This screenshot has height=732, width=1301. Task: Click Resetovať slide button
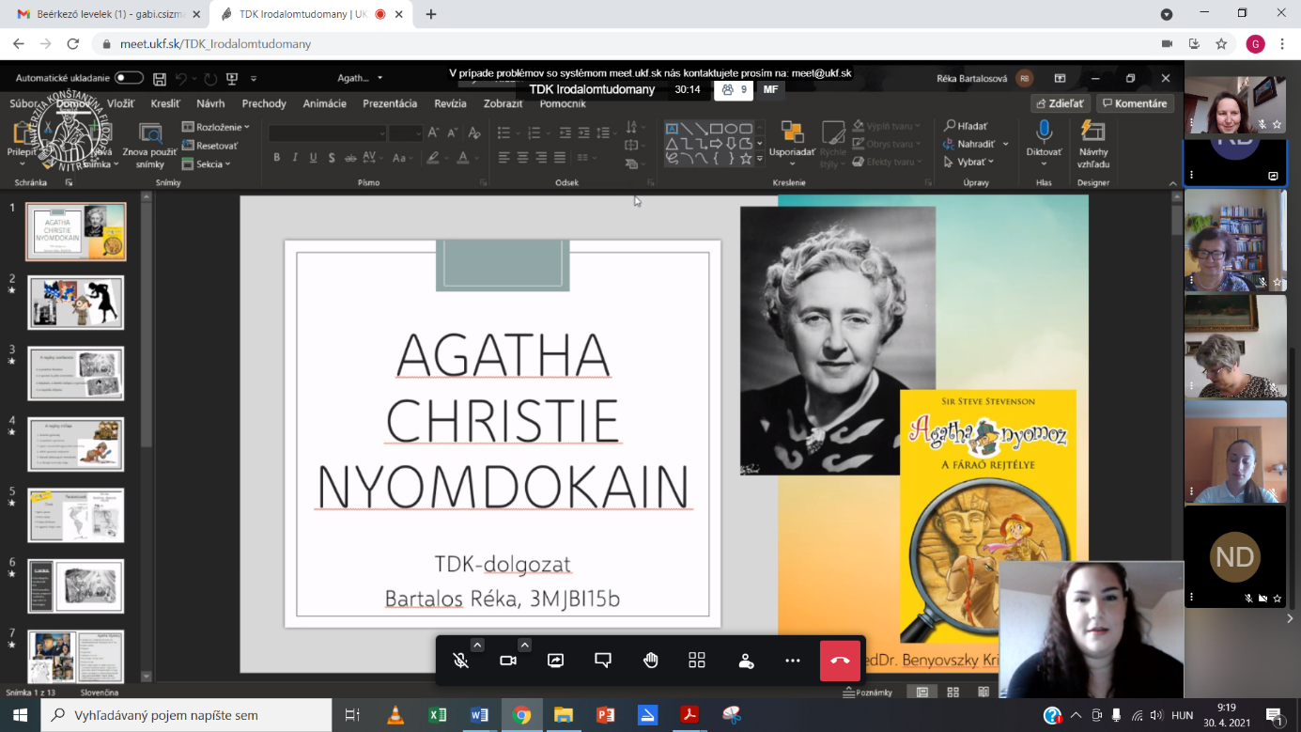tap(210, 146)
